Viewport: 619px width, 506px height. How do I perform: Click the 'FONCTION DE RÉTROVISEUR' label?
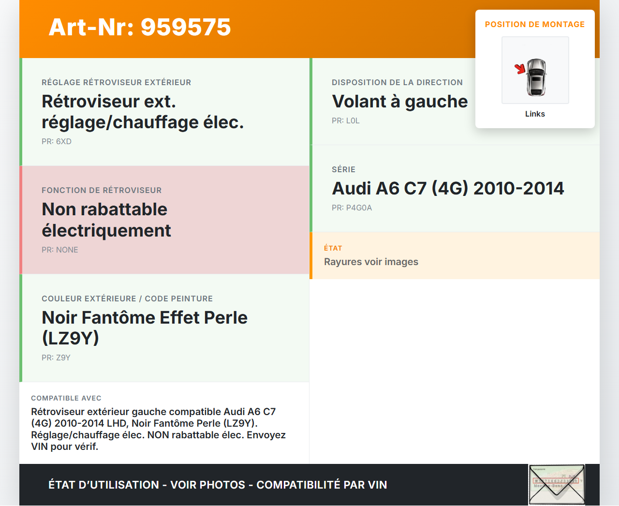click(102, 190)
